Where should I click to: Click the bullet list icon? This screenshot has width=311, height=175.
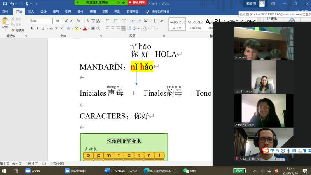(x=108, y=21)
